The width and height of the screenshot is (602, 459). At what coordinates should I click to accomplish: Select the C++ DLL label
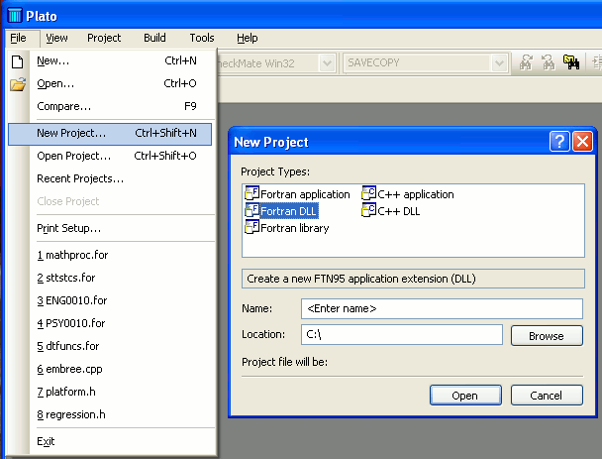[x=398, y=211]
